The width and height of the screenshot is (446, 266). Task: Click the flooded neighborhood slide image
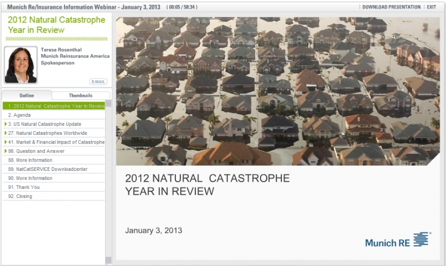coord(278,91)
